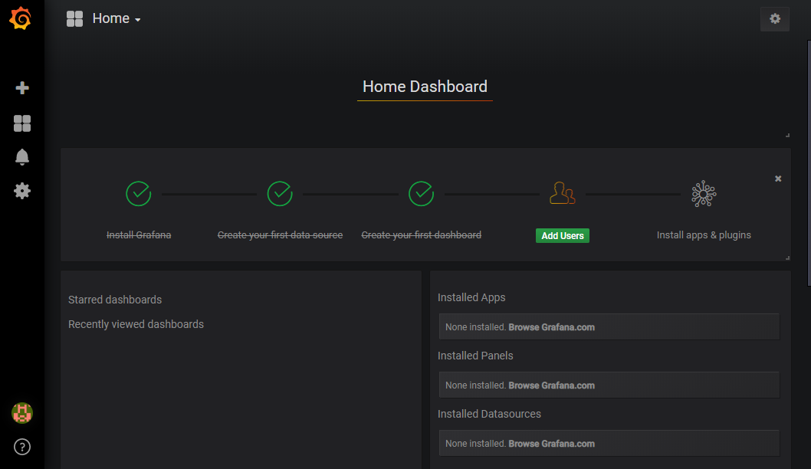Click the Installed Panels heading
811x469 pixels.
475,356
